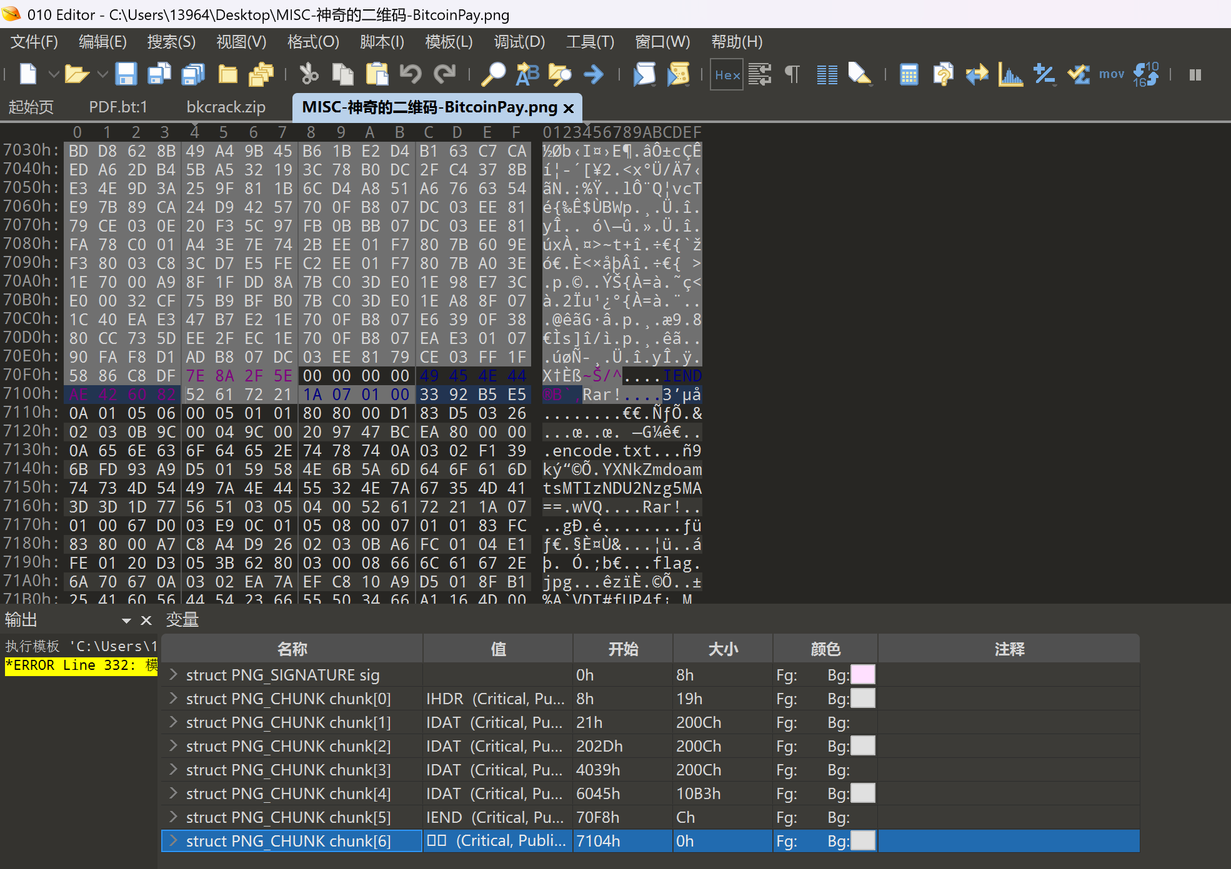The height and width of the screenshot is (869, 1231).
Task: Click the Save file icon
Action: (126, 74)
